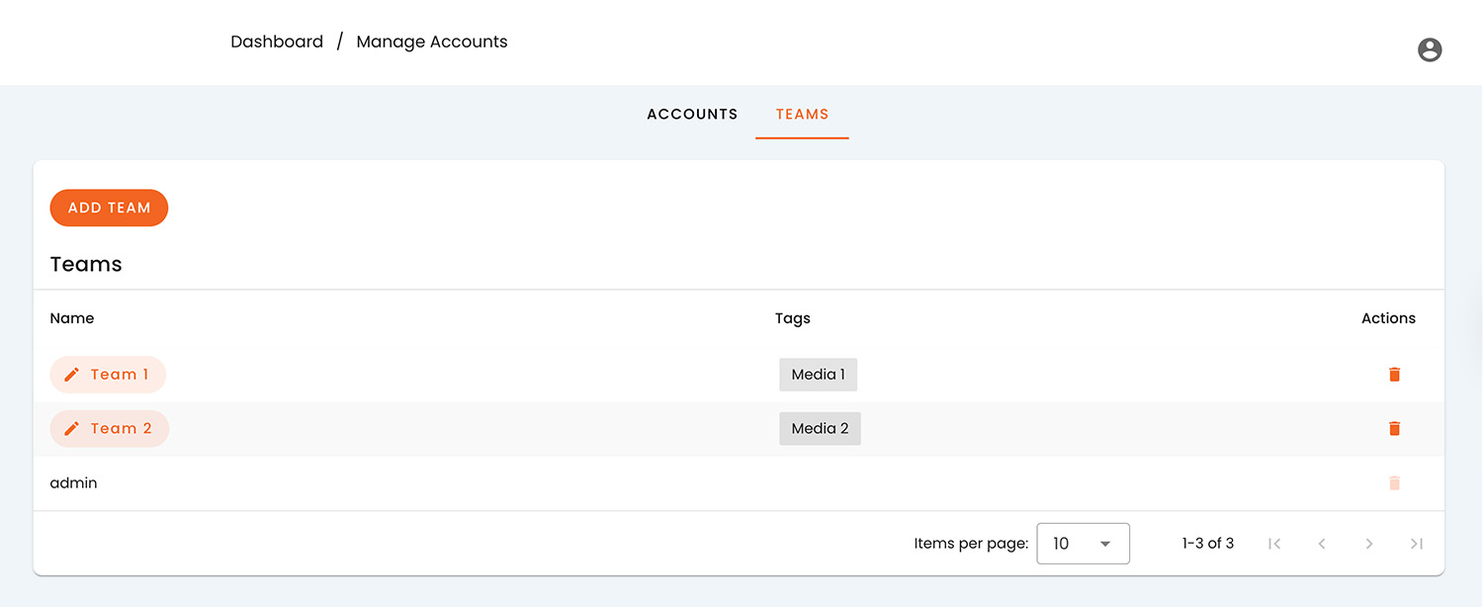Switch to the Accounts tab
The image size is (1483, 607).
tap(692, 115)
